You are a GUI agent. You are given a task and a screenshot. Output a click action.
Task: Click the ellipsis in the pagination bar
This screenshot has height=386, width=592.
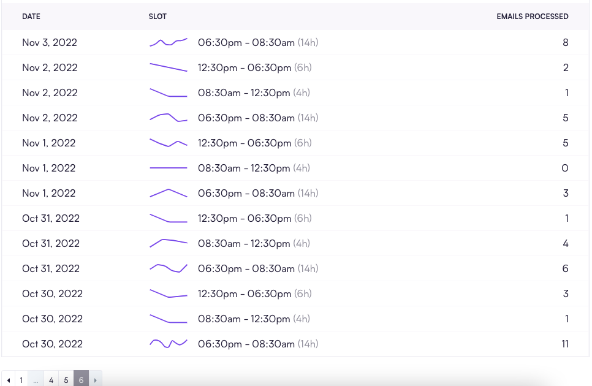click(x=37, y=380)
